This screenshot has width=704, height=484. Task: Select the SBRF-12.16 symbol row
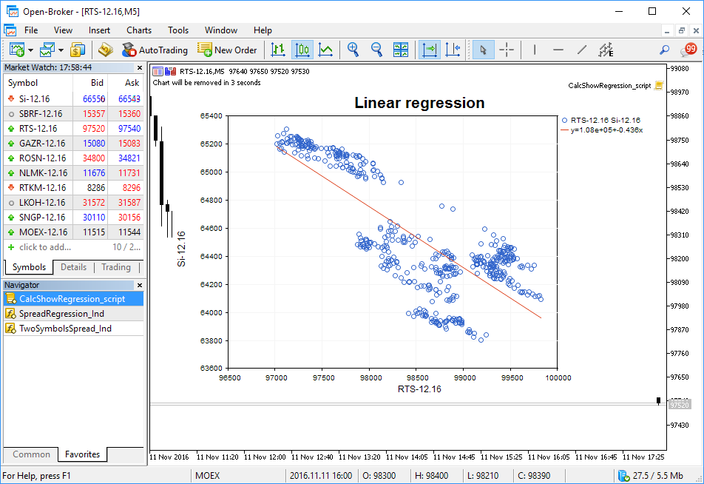tap(74, 114)
